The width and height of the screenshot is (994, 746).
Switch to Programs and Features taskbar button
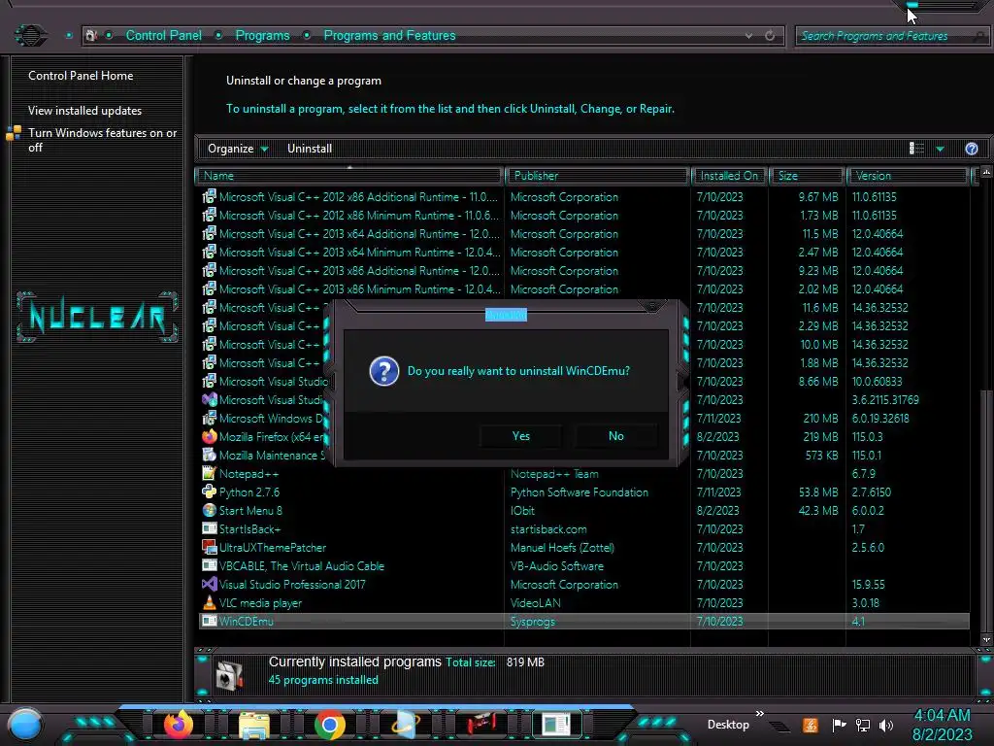[556, 725]
